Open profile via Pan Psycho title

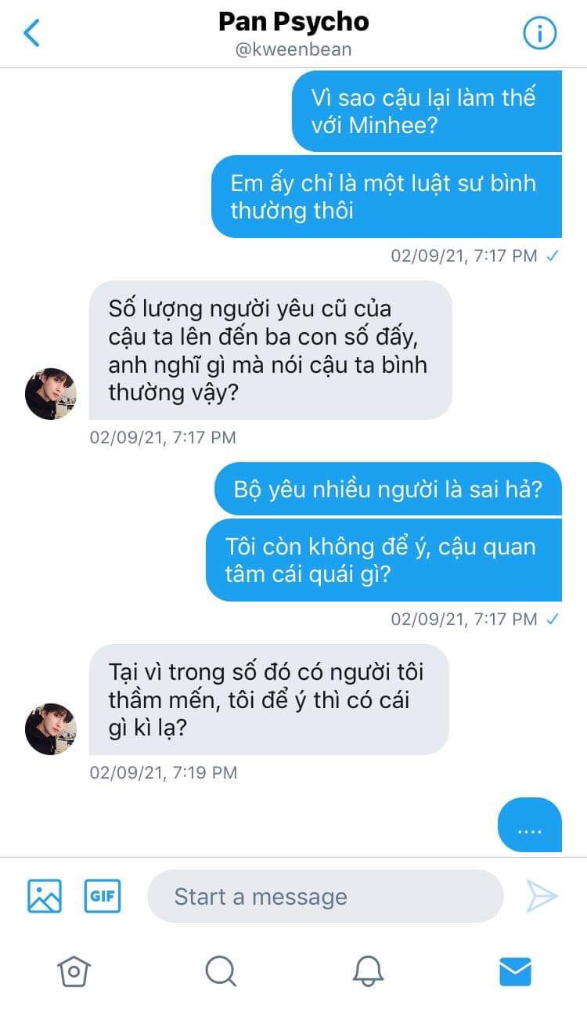click(293, 22)
